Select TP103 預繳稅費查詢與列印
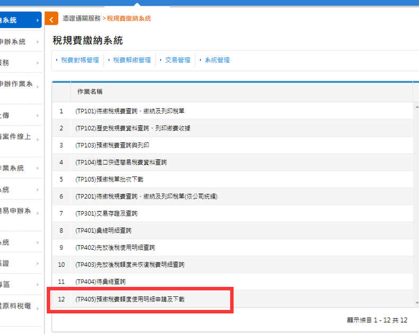Viewport: 419px width, 334px height. 112,145
